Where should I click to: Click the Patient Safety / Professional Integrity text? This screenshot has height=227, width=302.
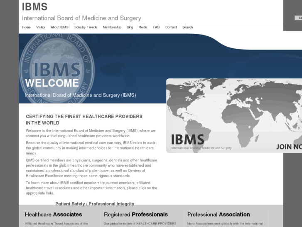click(x=95, y=204)
